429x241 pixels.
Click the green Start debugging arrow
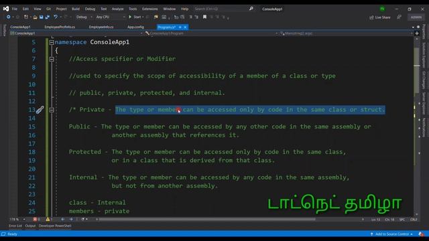tap(130, 17)
